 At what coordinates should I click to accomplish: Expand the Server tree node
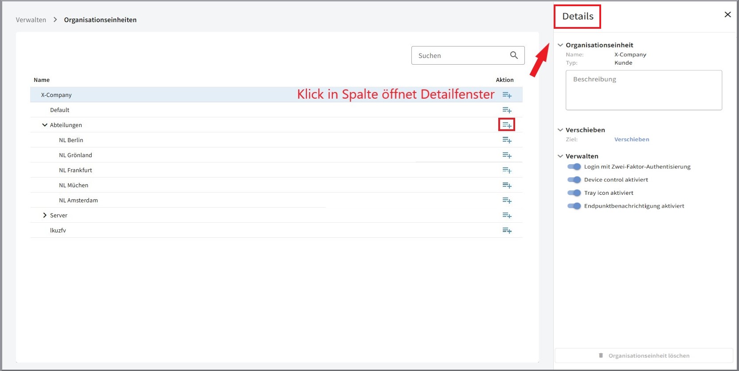(x=45, y=216)
